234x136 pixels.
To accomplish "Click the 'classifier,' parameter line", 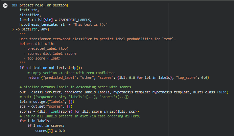I will pos(30,16).
